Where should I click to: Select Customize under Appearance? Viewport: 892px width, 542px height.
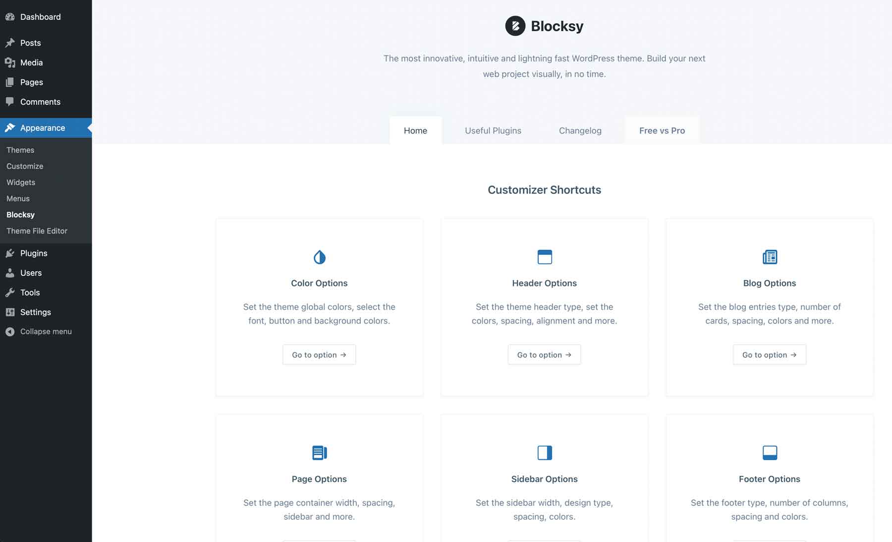pyautogui.click(x=25, y=166)
